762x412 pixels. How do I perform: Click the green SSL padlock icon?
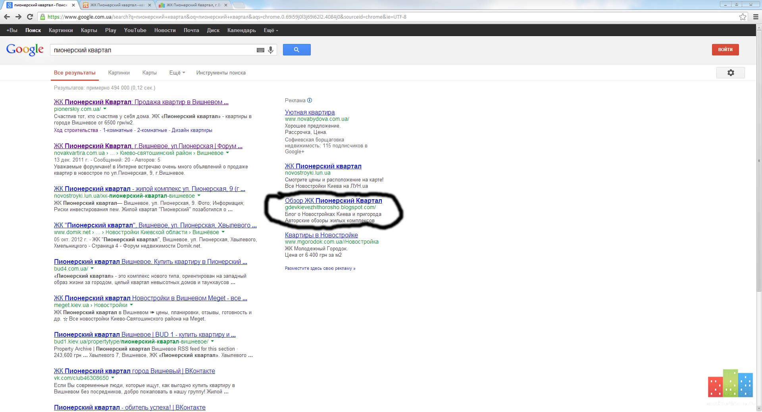point(42,17)
